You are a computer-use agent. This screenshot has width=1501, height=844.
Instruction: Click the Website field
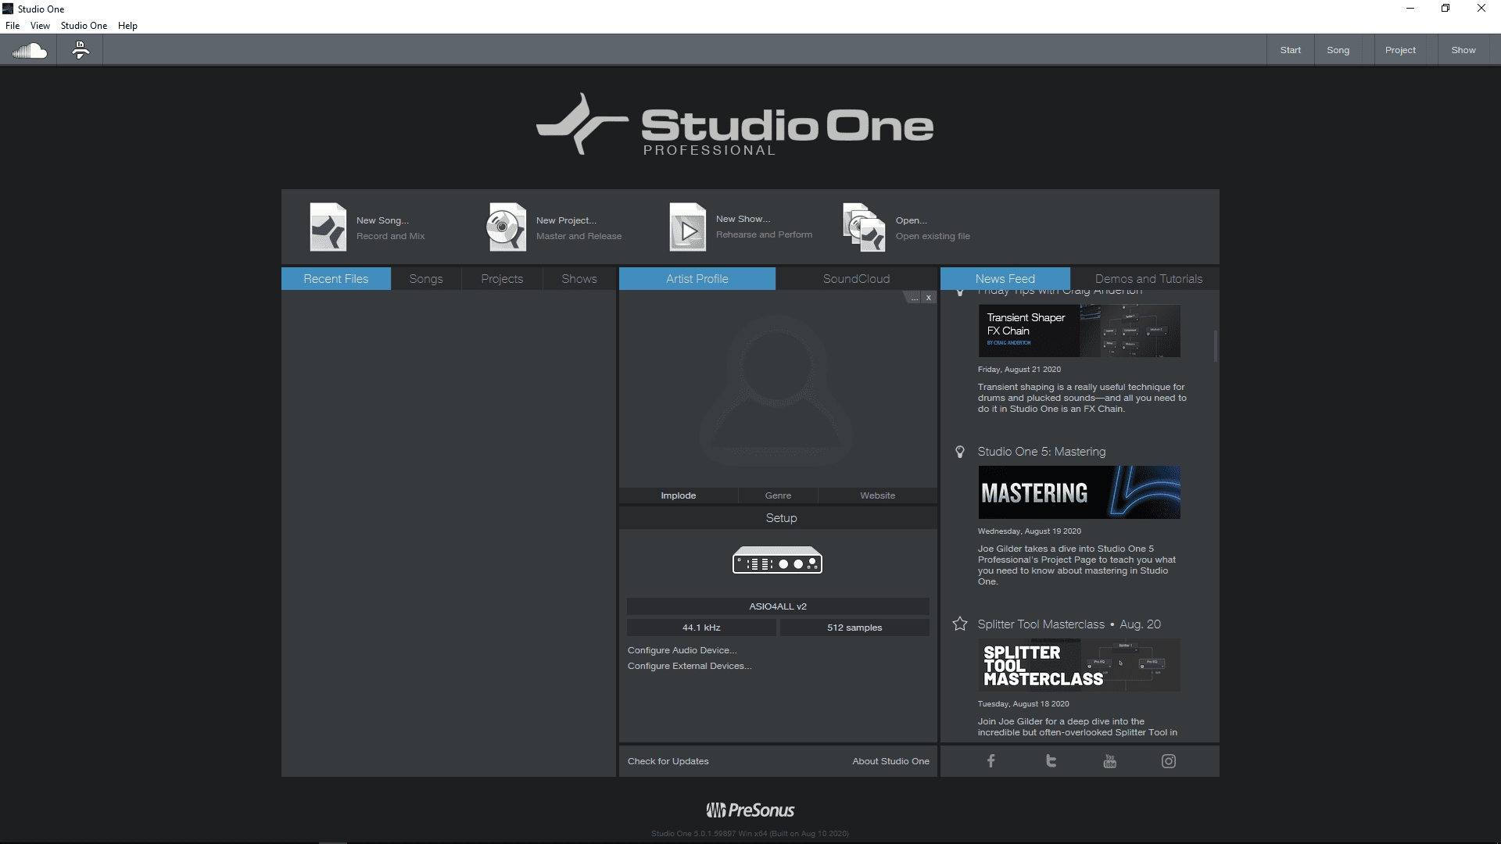click(878, 495)
